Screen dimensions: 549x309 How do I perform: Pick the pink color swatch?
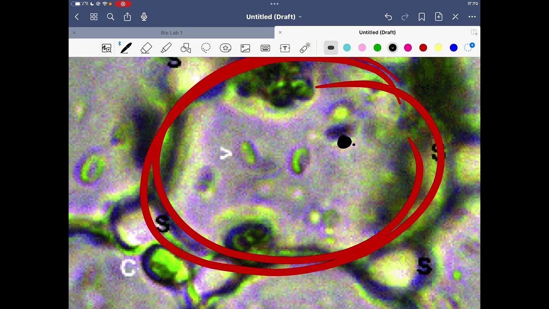click(362, 48)
